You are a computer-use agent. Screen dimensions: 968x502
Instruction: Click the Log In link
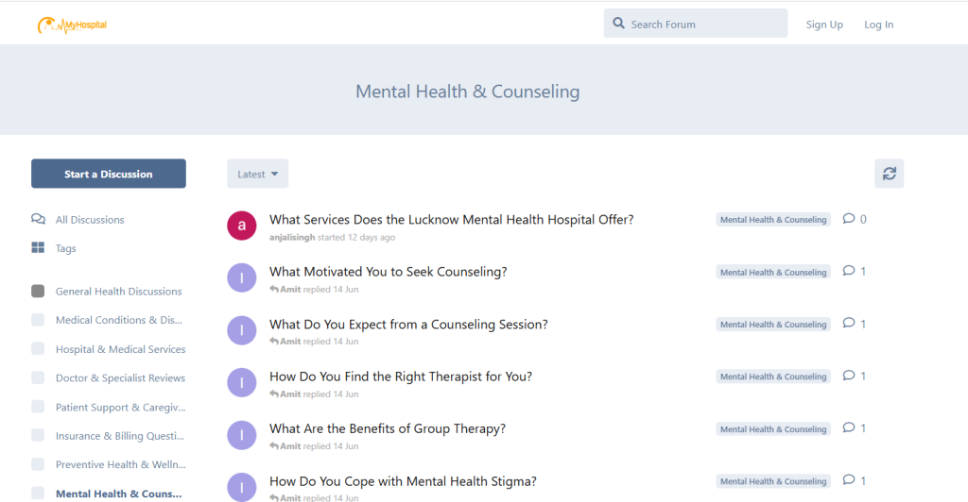coord(878,25)
